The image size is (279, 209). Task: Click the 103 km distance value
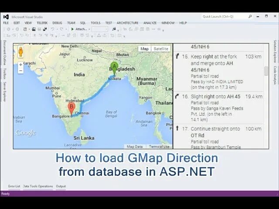(x=253, y=57)
